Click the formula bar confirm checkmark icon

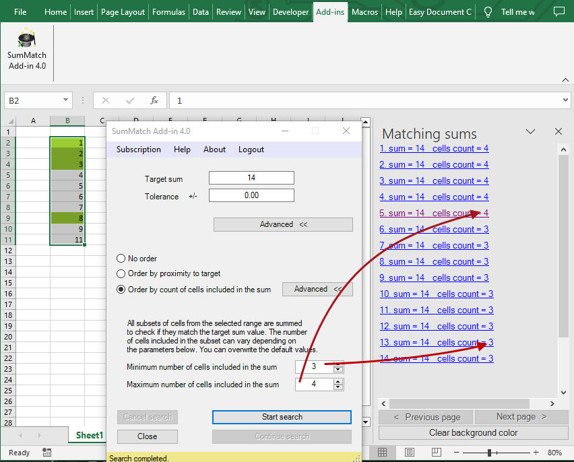coord(130,100)
